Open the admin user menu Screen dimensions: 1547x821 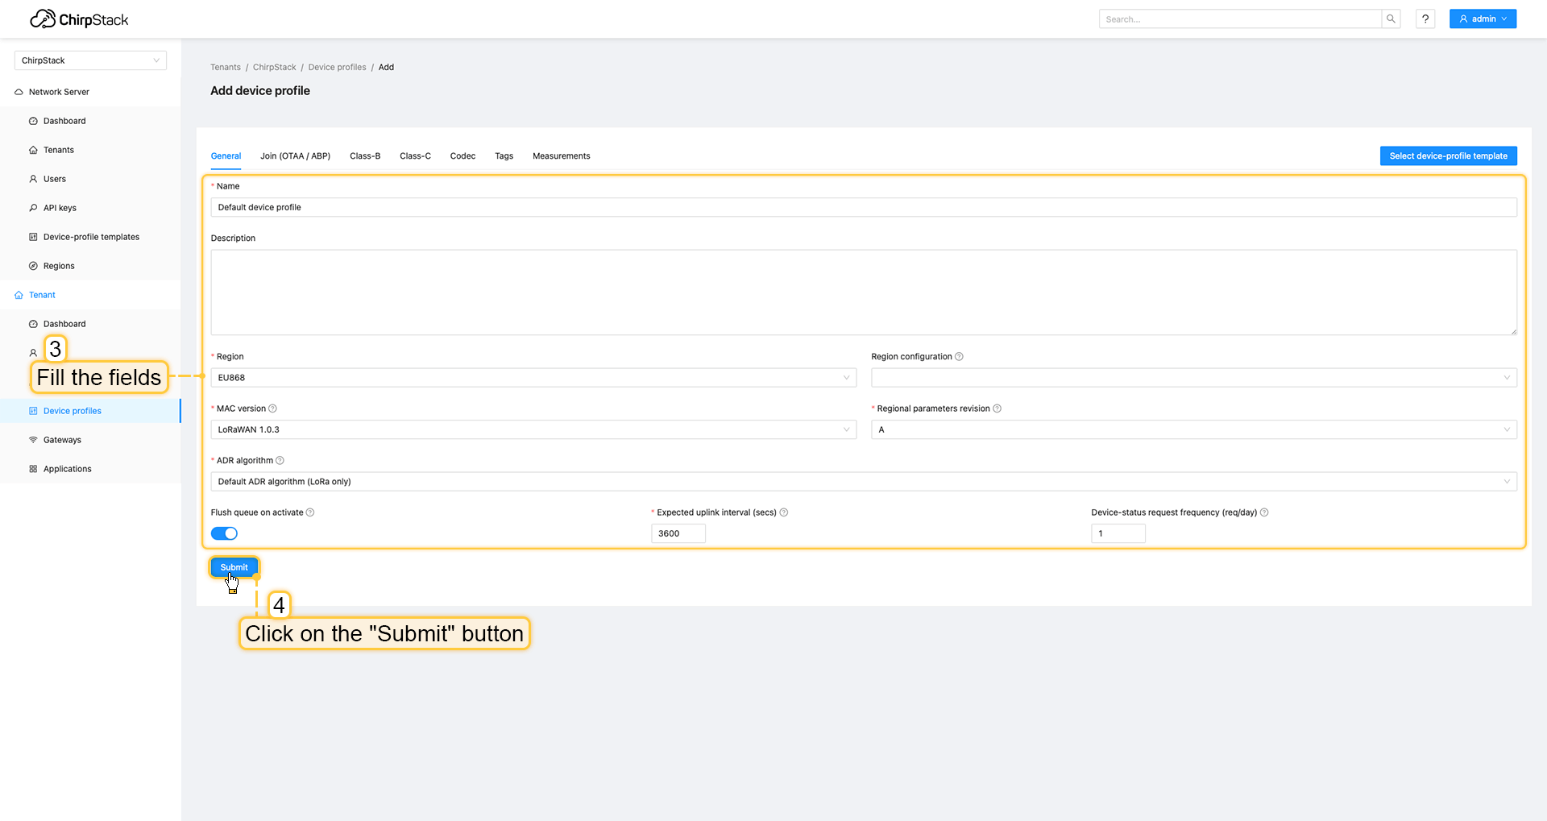(1483, 19)
